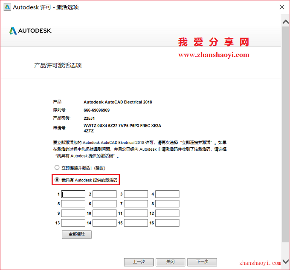Screen dimensions: 290x270
Task: Close the Autodesk license dialog
Action: point(281,7)
